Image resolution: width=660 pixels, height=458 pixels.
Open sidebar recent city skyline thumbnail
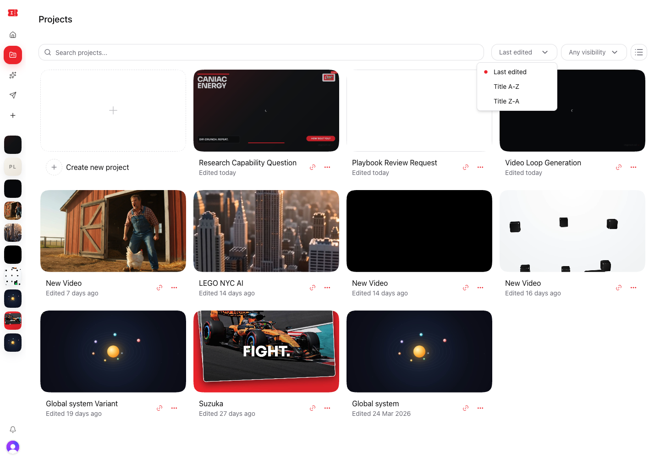point(13,233)
